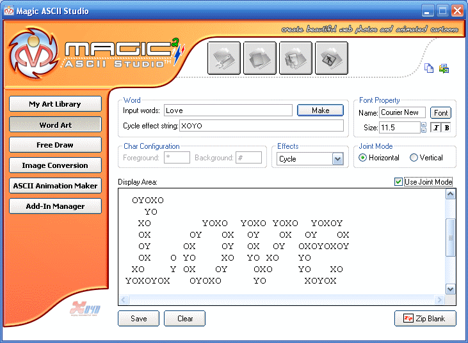Click the font Size field
Image resolution: width=468 pixels, height=343 pixels.
click(x=399, y=128)
